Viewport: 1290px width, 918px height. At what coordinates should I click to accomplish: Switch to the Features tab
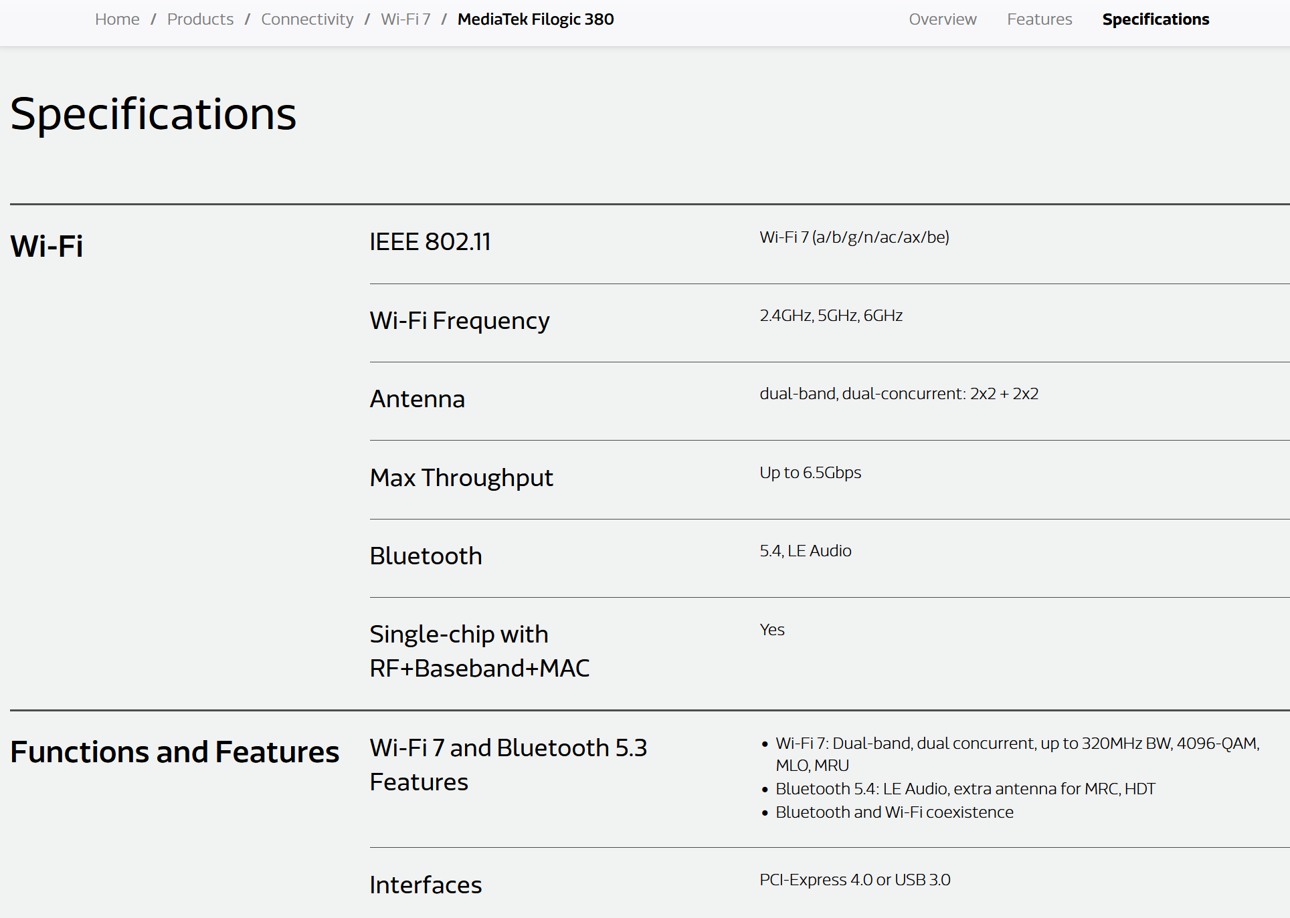[1039, 19]
